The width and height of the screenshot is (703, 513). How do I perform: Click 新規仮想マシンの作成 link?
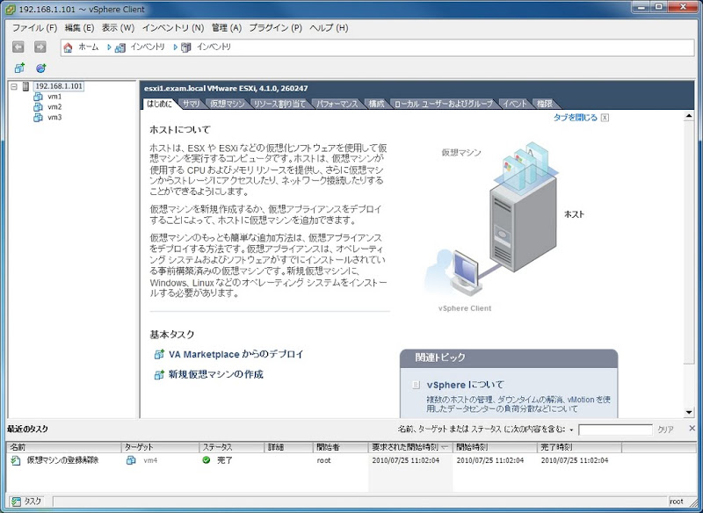tap(215, 374)
